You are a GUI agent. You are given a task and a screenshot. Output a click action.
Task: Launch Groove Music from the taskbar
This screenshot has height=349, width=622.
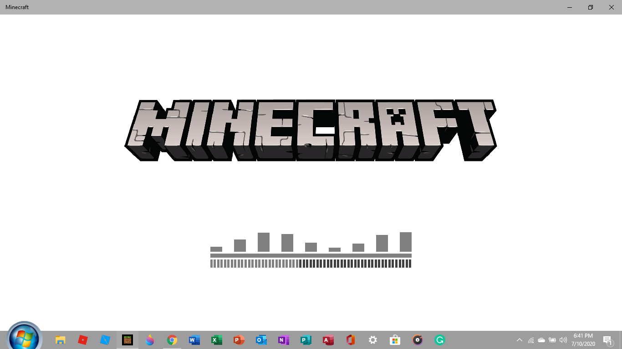418,340
